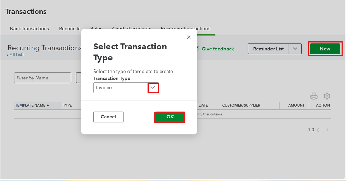Click the TEMPLATE NAME sort arrow

click(48, 105)
